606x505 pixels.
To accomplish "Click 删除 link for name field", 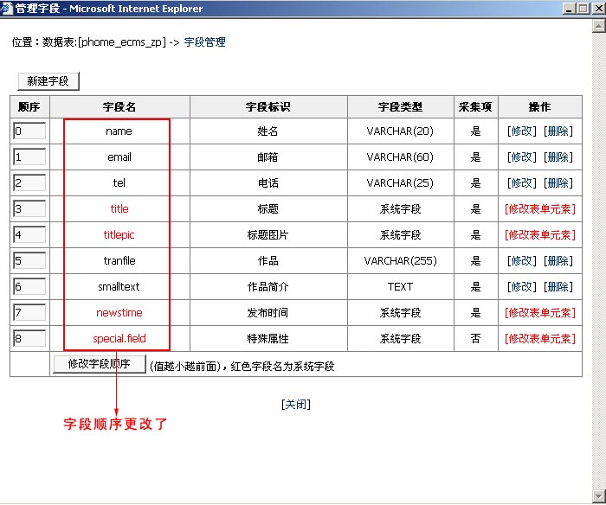I will point(558,131).
